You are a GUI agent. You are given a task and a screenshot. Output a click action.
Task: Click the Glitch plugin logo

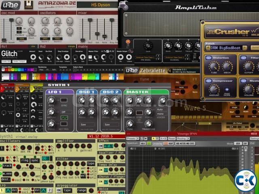pyautogui.click(x=9, y=54)
